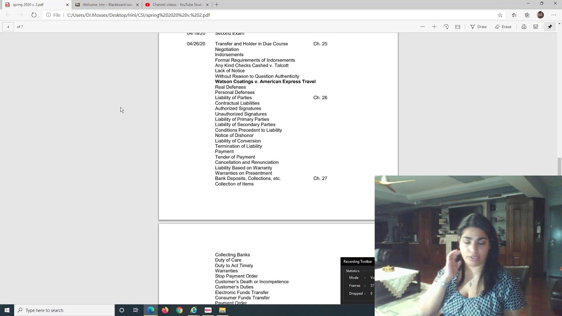The image size is (562, 316).
Task: Activate the Draw tool
Action: point(479,27)
